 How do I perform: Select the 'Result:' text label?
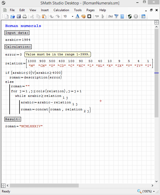pos(13,119)
